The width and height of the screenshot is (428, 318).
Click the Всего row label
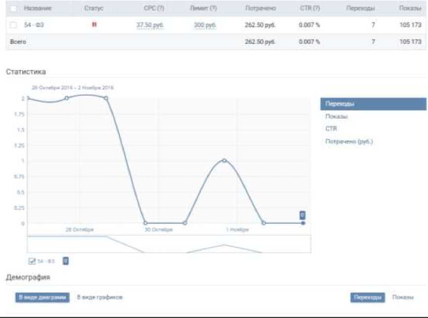(18, 42)
